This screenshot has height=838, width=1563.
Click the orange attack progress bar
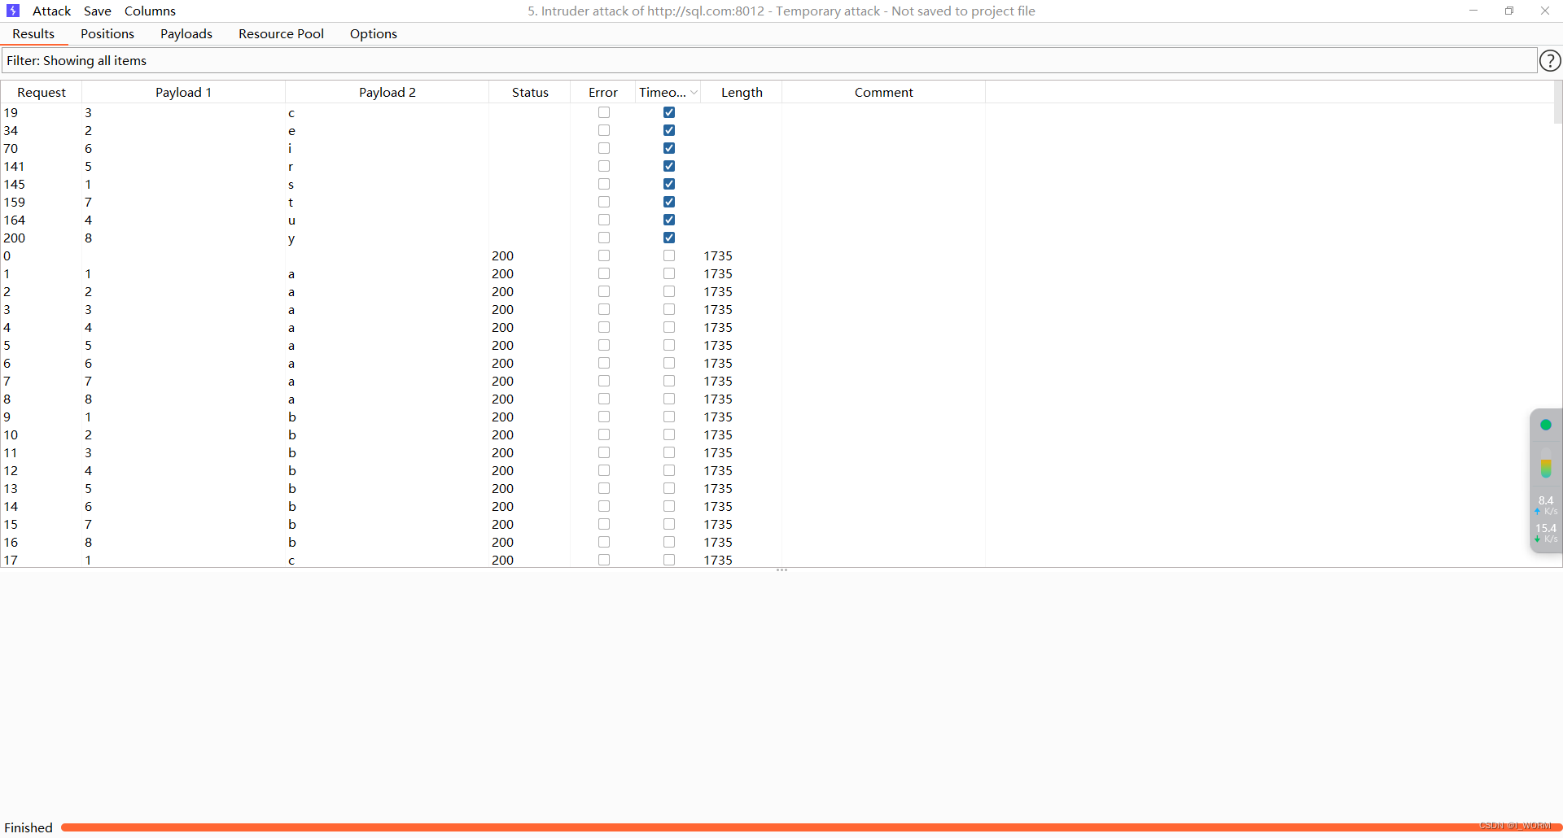click(x=810, y=827)
